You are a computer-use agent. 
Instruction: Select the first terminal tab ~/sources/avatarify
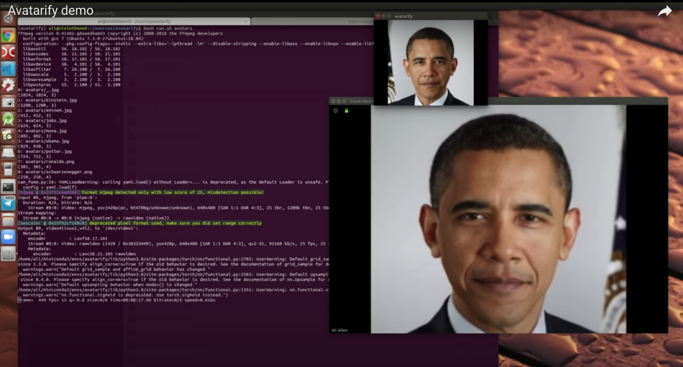click(x=133, y=21)
